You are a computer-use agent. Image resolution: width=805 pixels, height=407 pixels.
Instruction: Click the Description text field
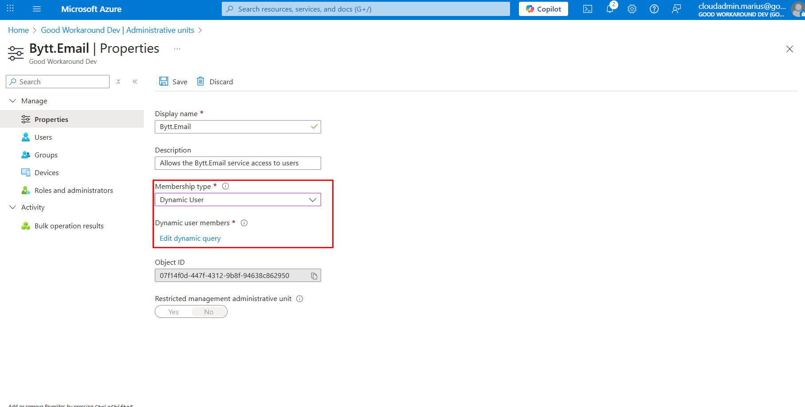point(238,163)
